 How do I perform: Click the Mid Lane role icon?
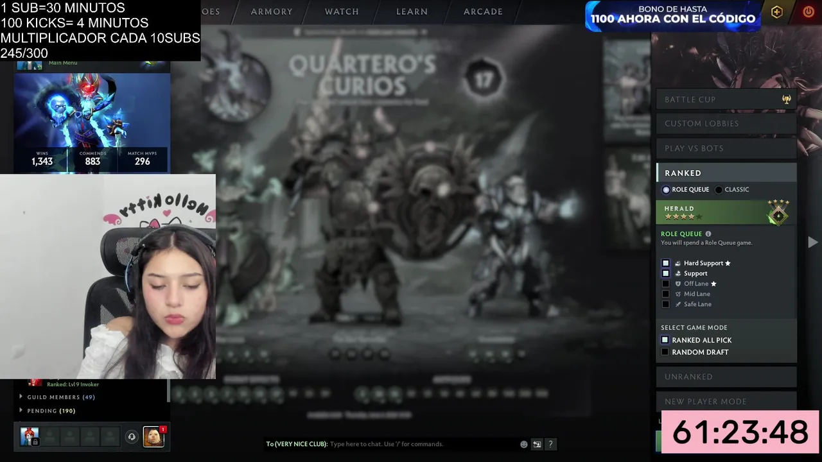[x=678, y=294]
